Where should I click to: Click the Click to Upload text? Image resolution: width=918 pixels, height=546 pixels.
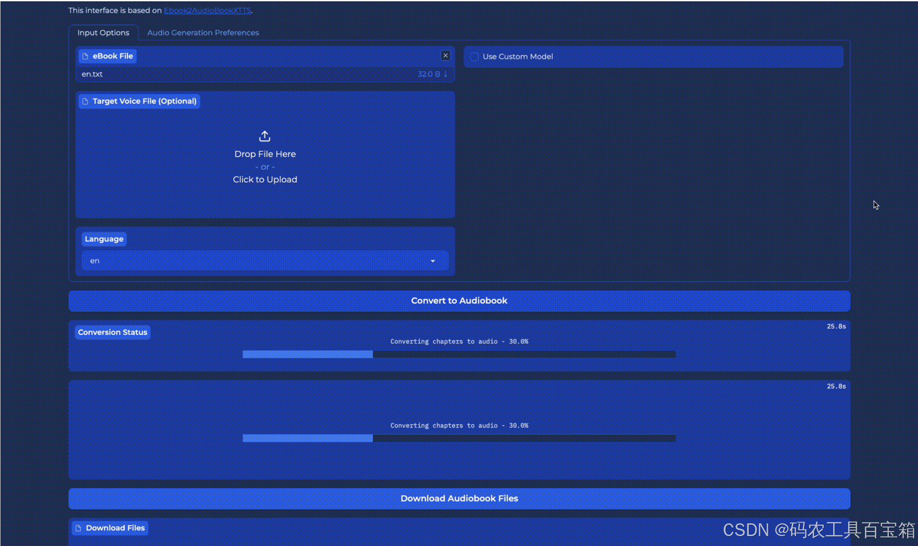tap(265, 179)
